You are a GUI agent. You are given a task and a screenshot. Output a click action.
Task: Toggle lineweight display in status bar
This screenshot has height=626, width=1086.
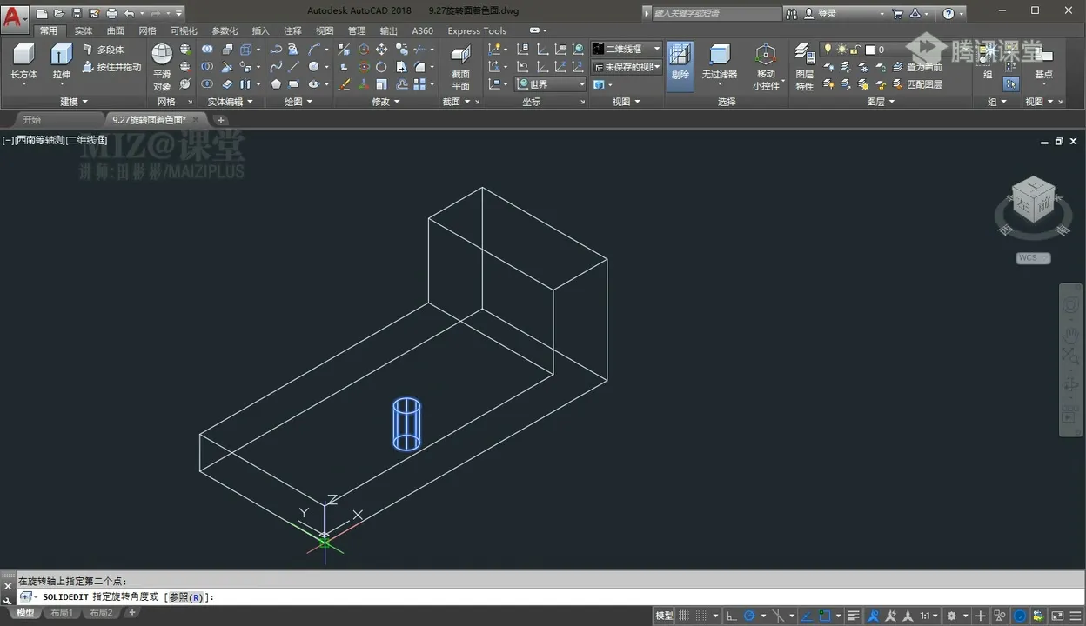coord(855,616)
